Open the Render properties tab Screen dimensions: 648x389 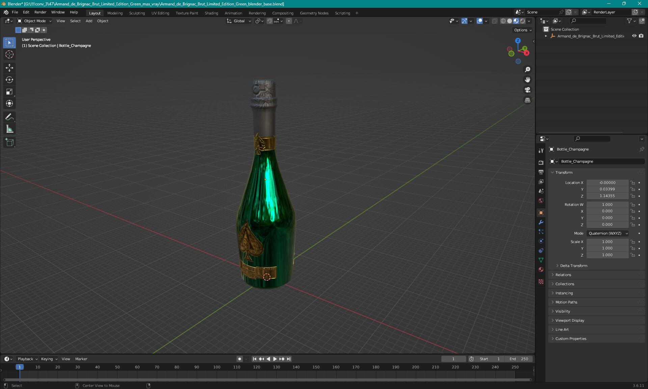(x=541, y=162)
